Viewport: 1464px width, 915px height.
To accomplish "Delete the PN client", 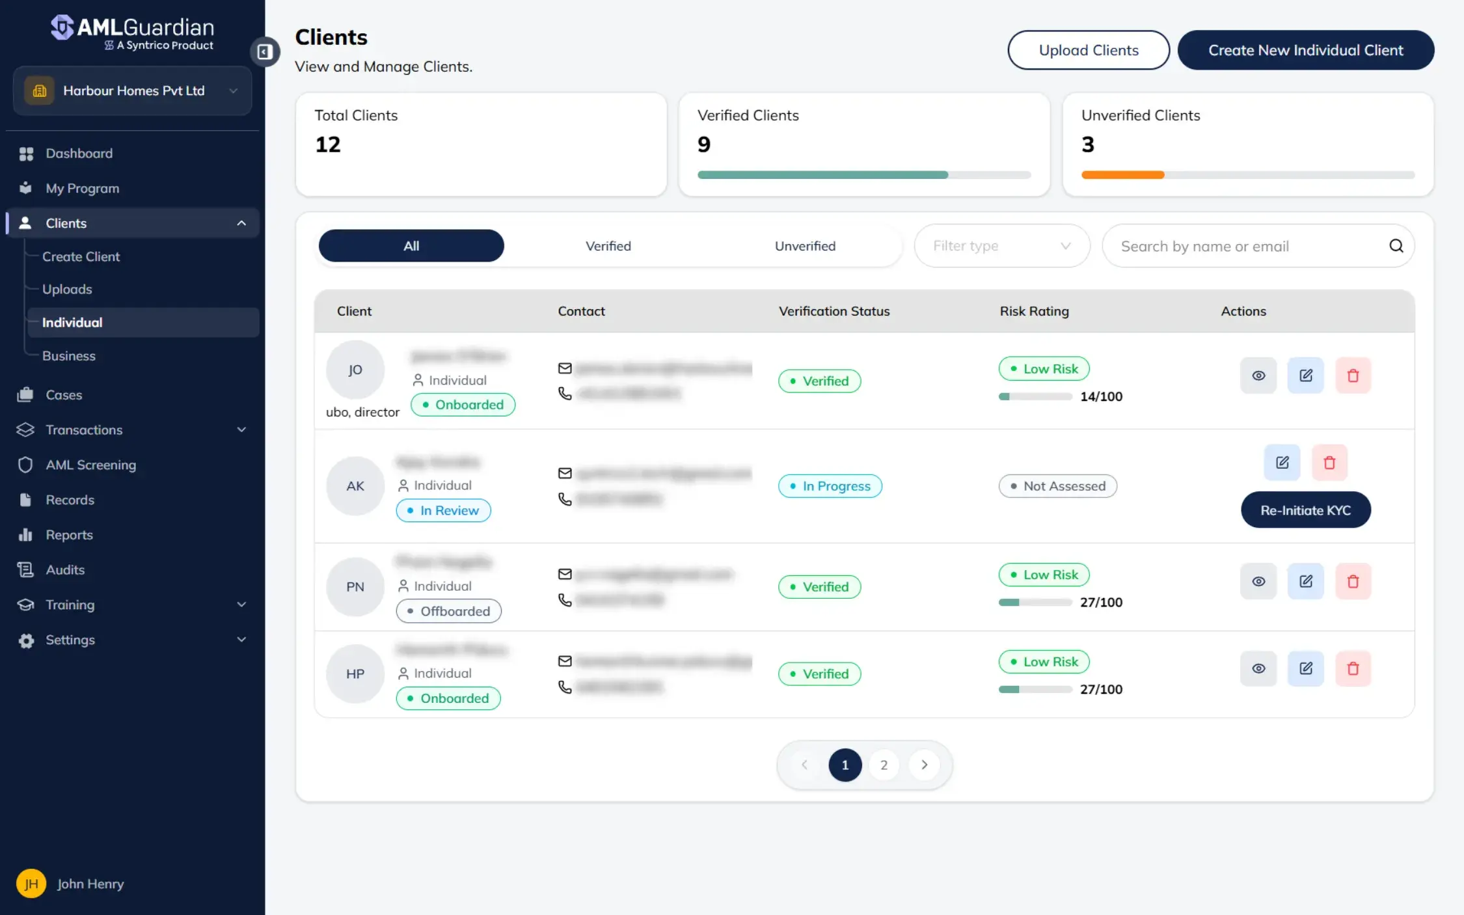I will pos(1353,581).
